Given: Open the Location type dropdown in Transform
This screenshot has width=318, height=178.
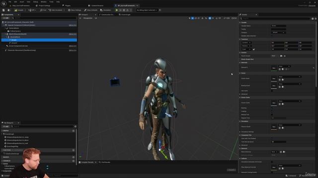Looking at the screenshot, I should (x=246, y=43).
